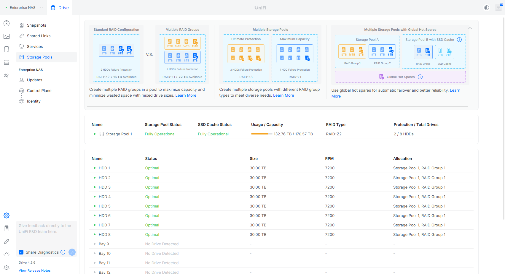
Task: Open the alarm notifications icon in left rail
Action: tap(7, 254)
